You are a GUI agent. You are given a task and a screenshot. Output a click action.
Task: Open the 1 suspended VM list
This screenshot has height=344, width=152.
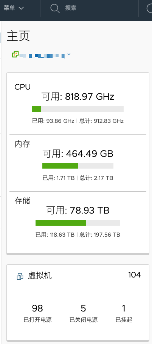click(x=124, y=308)
